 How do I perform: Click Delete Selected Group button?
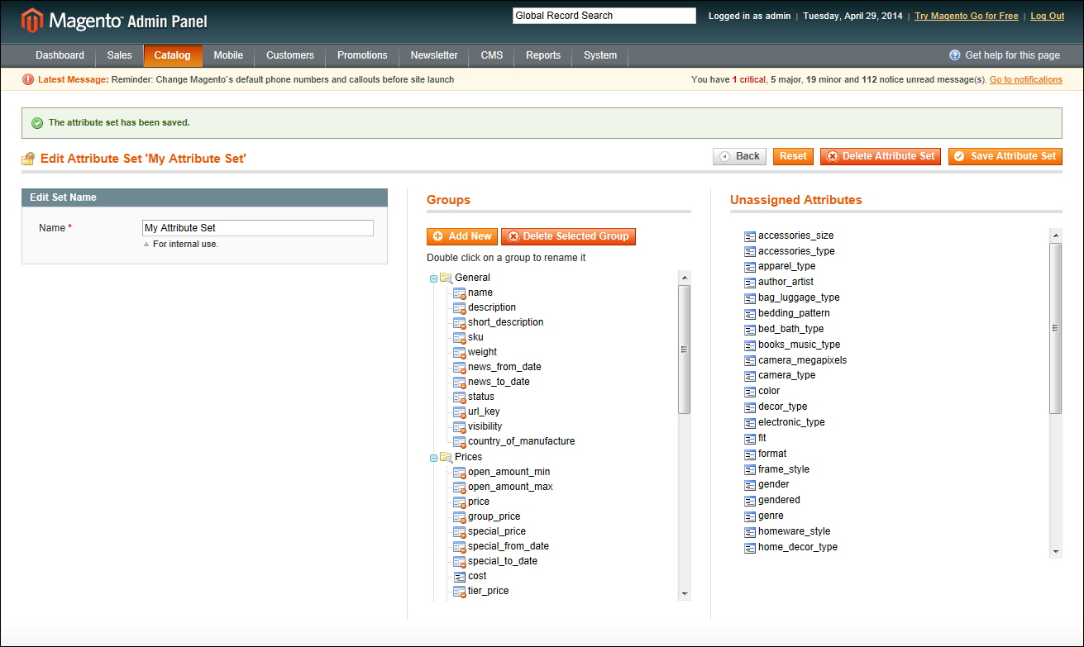569,236
